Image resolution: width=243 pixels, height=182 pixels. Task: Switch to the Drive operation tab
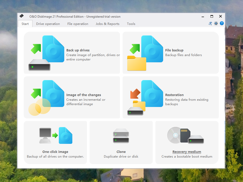[x=48, y=24]
